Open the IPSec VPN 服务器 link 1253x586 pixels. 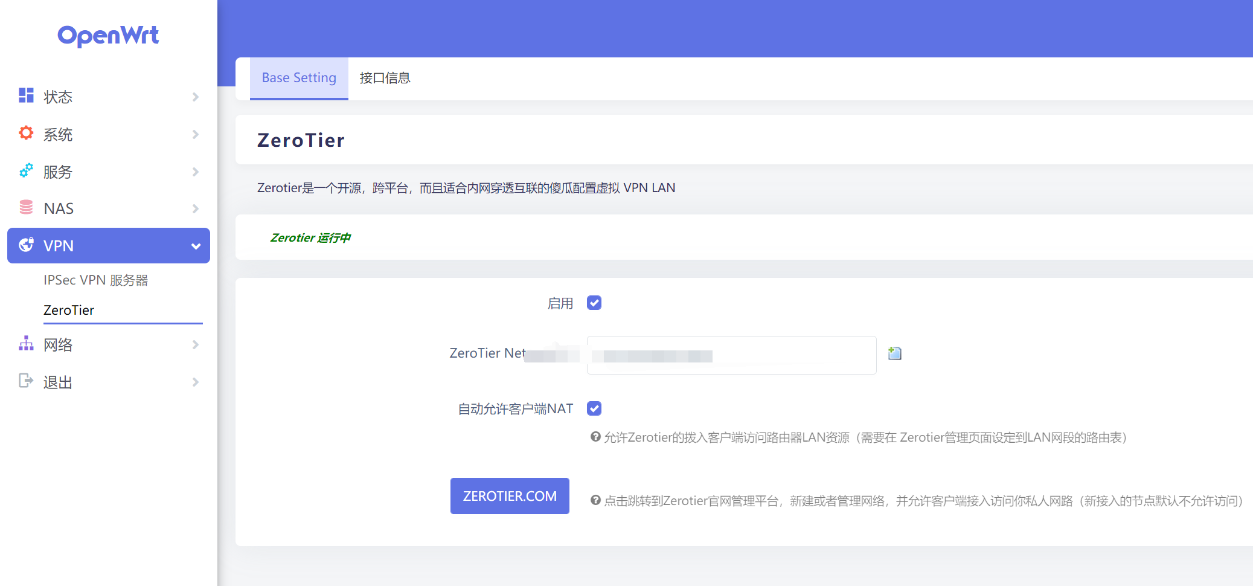[95, 280]
